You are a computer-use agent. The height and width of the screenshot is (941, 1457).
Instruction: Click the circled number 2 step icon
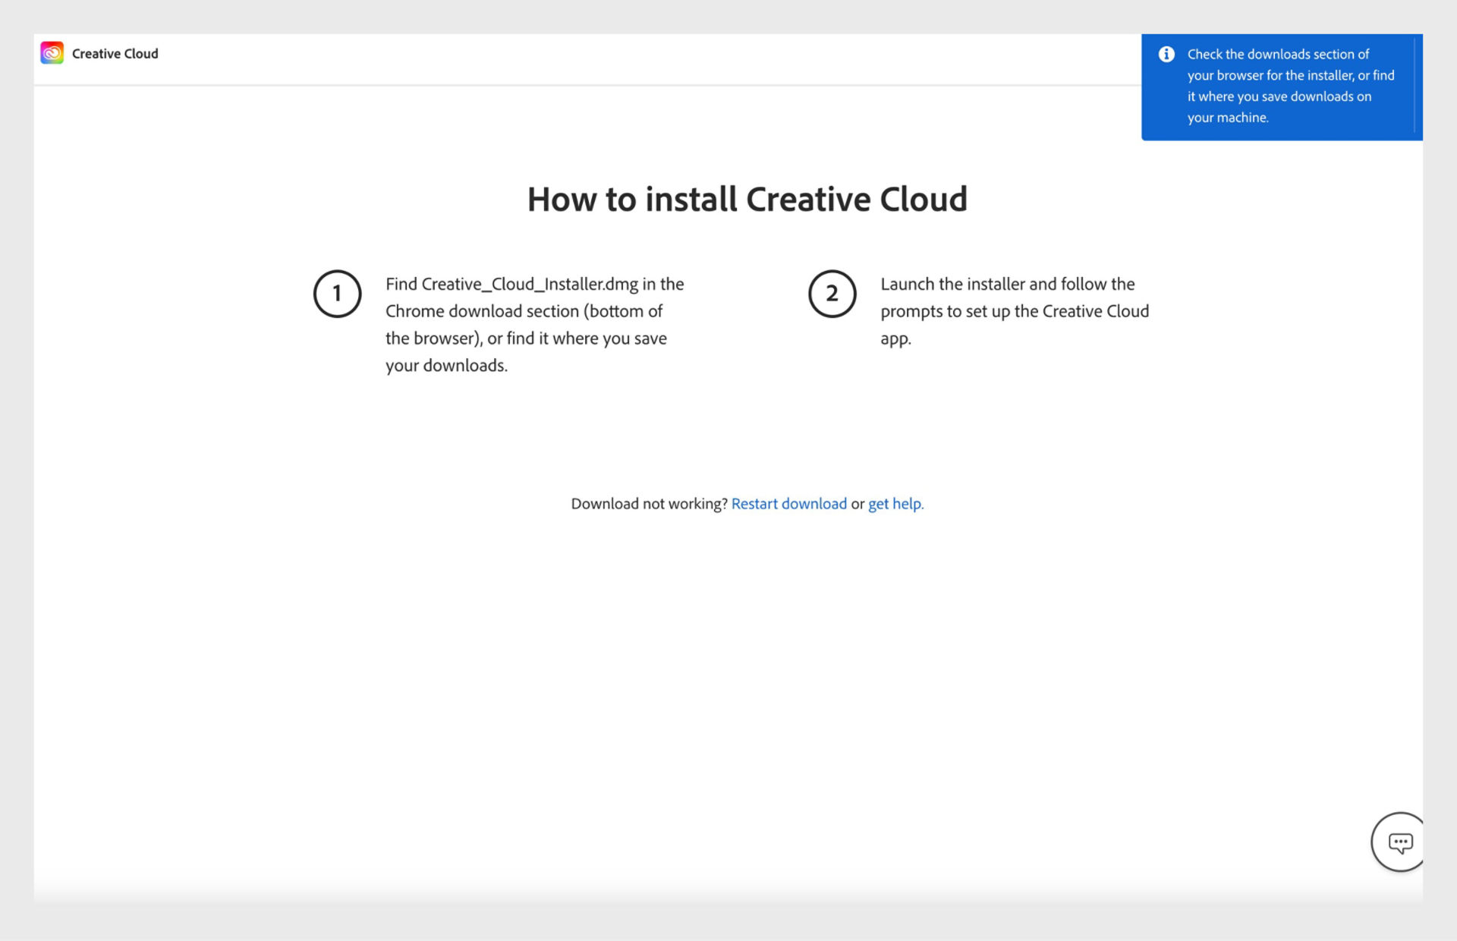[x=832, y=294]
